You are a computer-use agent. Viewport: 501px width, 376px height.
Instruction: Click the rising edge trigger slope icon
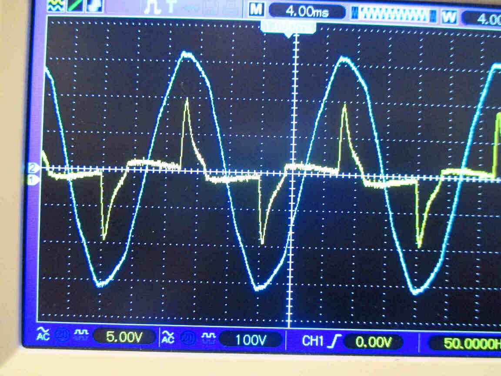[334, 342]
